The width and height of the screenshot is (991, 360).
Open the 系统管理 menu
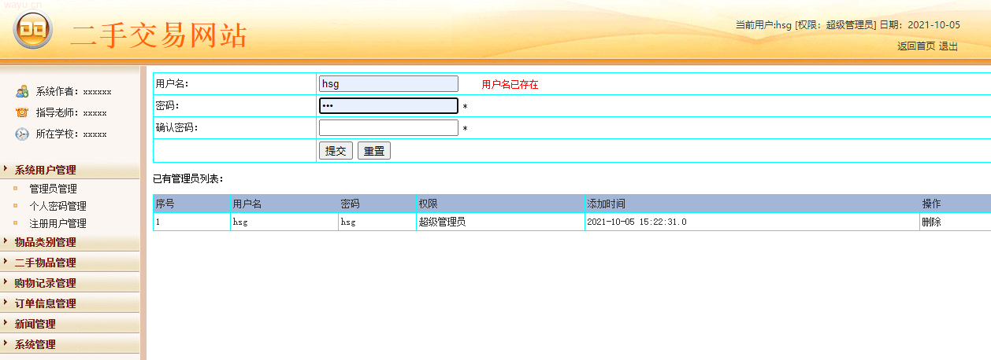35,344
